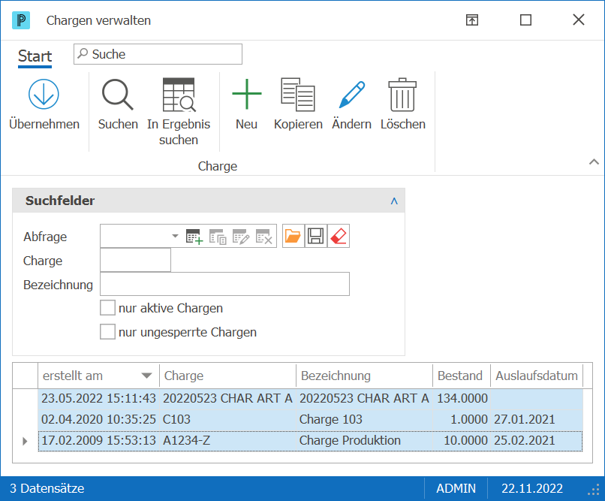Click the edit query pencil icon
The height and width of the screenshot is (501, 605).
[x=241, y=236]
